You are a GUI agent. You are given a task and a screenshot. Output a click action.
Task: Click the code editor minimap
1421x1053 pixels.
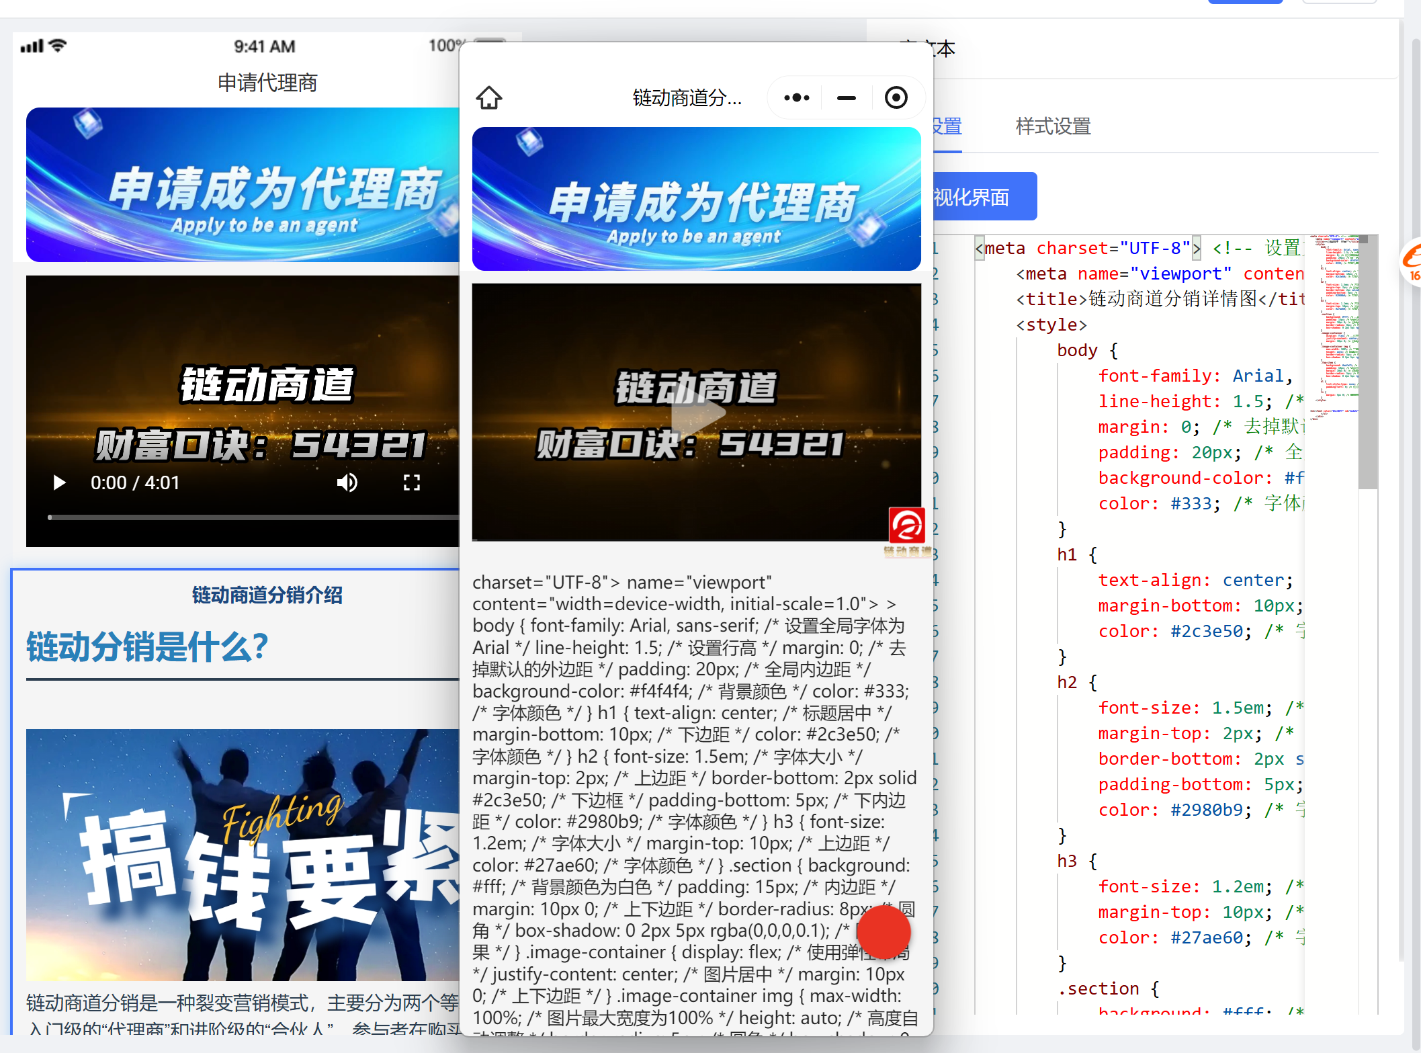pyautogui.click(x=1334, y=327)
